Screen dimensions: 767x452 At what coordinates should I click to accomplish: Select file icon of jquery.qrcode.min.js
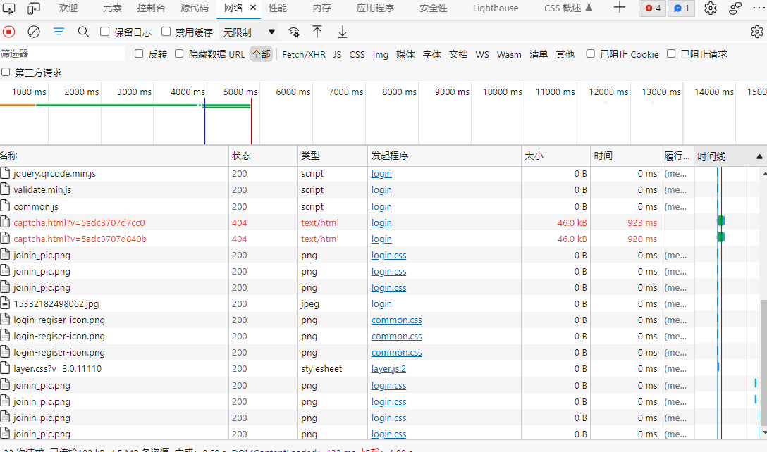(6, 173)
